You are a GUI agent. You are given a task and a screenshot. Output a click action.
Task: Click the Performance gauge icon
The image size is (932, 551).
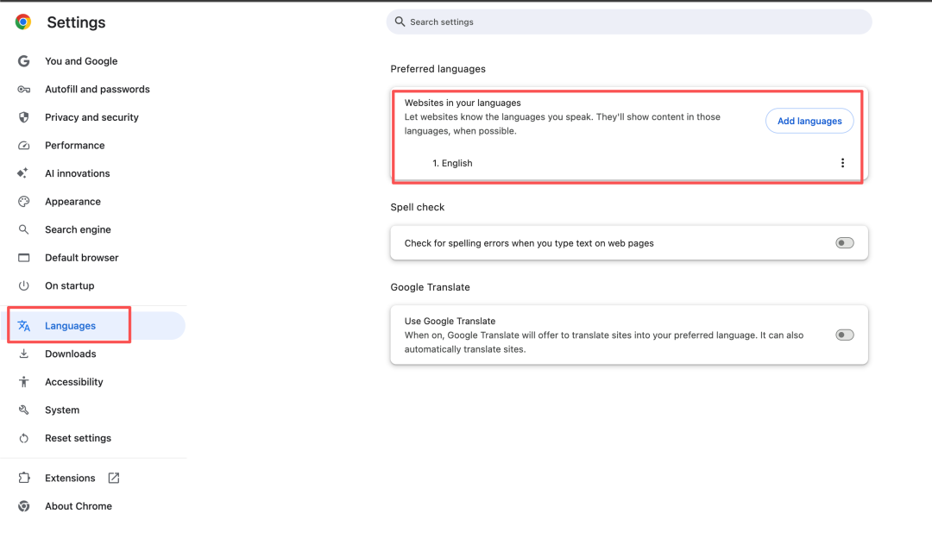[24, 146]
